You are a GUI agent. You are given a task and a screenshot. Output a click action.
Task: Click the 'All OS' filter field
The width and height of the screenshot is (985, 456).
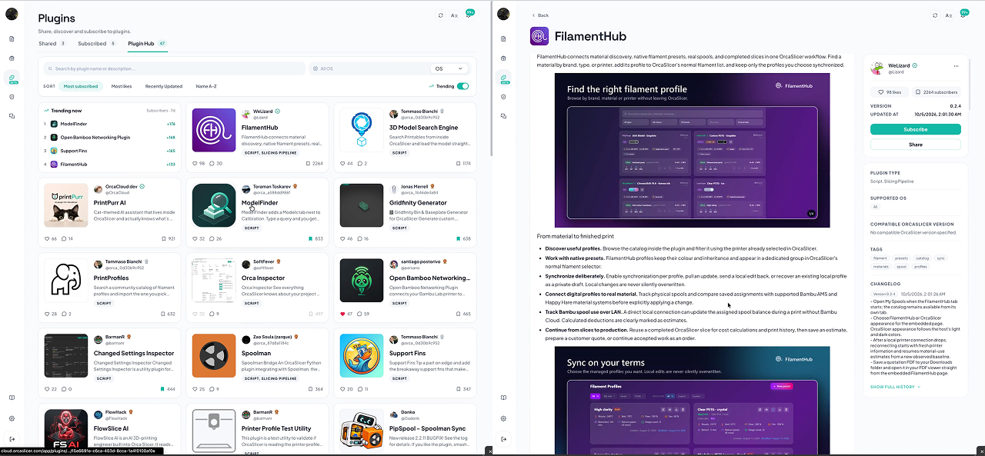click(369, 68)
